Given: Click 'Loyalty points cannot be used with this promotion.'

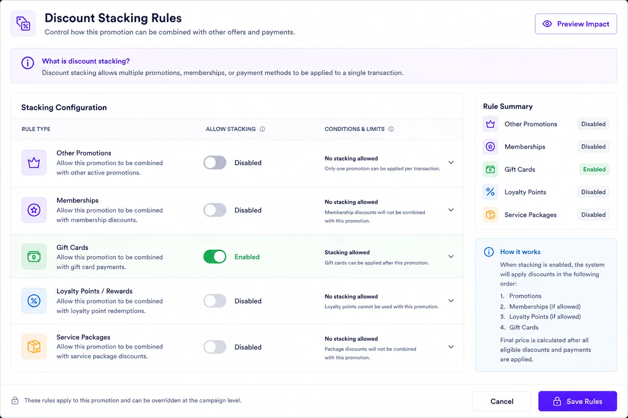Looking at the screenshot, I should [382, 307].
